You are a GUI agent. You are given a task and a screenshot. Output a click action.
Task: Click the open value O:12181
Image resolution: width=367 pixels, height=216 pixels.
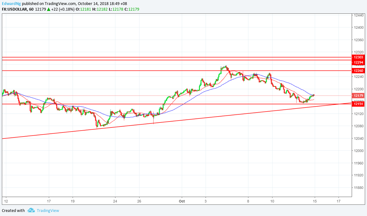coord(84,9)
